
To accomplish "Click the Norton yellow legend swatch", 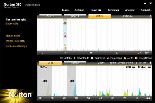I will 149,67.
